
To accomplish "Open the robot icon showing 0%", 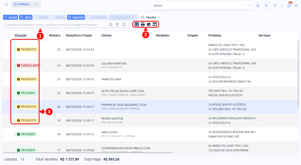I will tap(289, 5).
